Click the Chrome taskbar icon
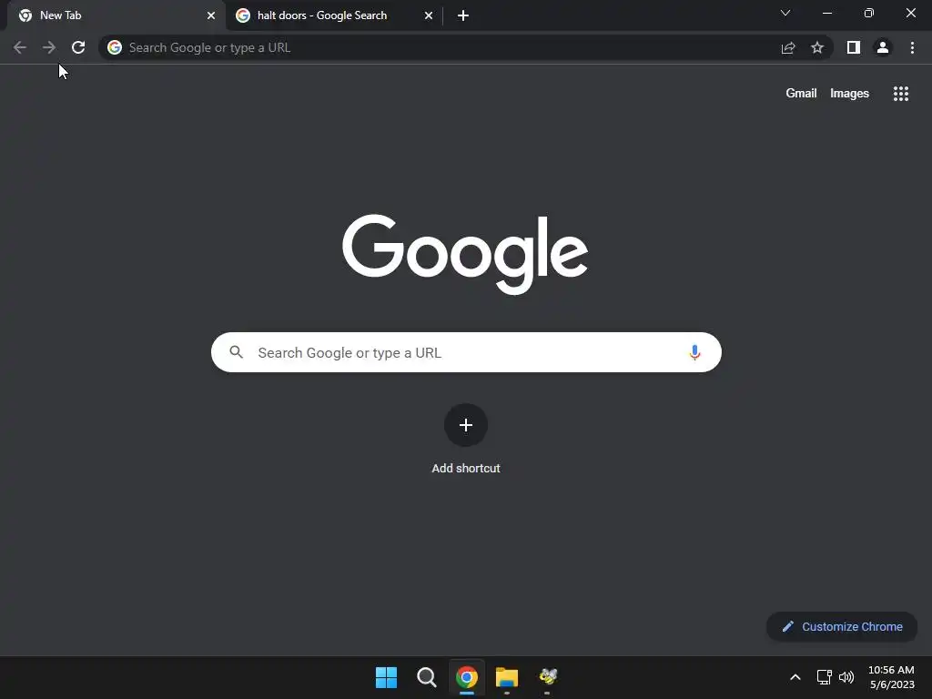 [467, 677]
